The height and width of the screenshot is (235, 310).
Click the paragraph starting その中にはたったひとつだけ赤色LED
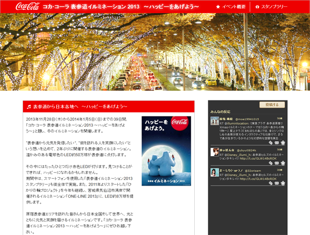coord(80,184)
